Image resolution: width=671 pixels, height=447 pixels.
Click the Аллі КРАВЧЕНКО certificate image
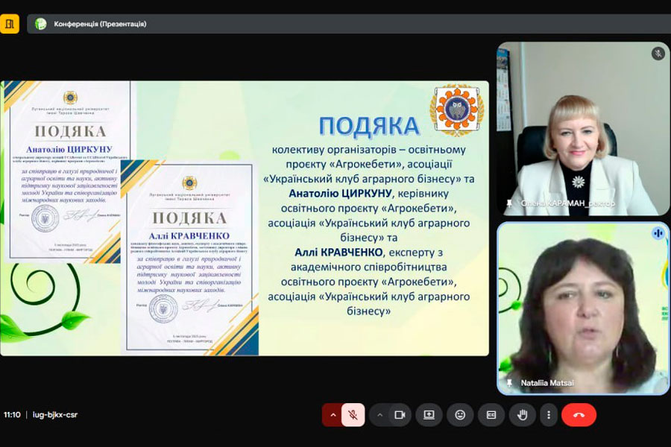189,258
